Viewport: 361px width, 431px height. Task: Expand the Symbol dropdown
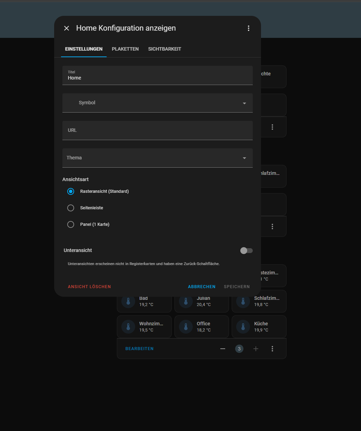click(157, 103)
